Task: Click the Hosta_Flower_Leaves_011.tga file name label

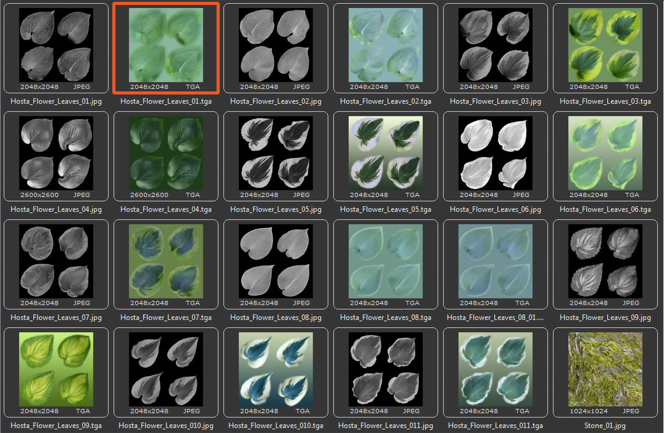Action: coord(495,425)
